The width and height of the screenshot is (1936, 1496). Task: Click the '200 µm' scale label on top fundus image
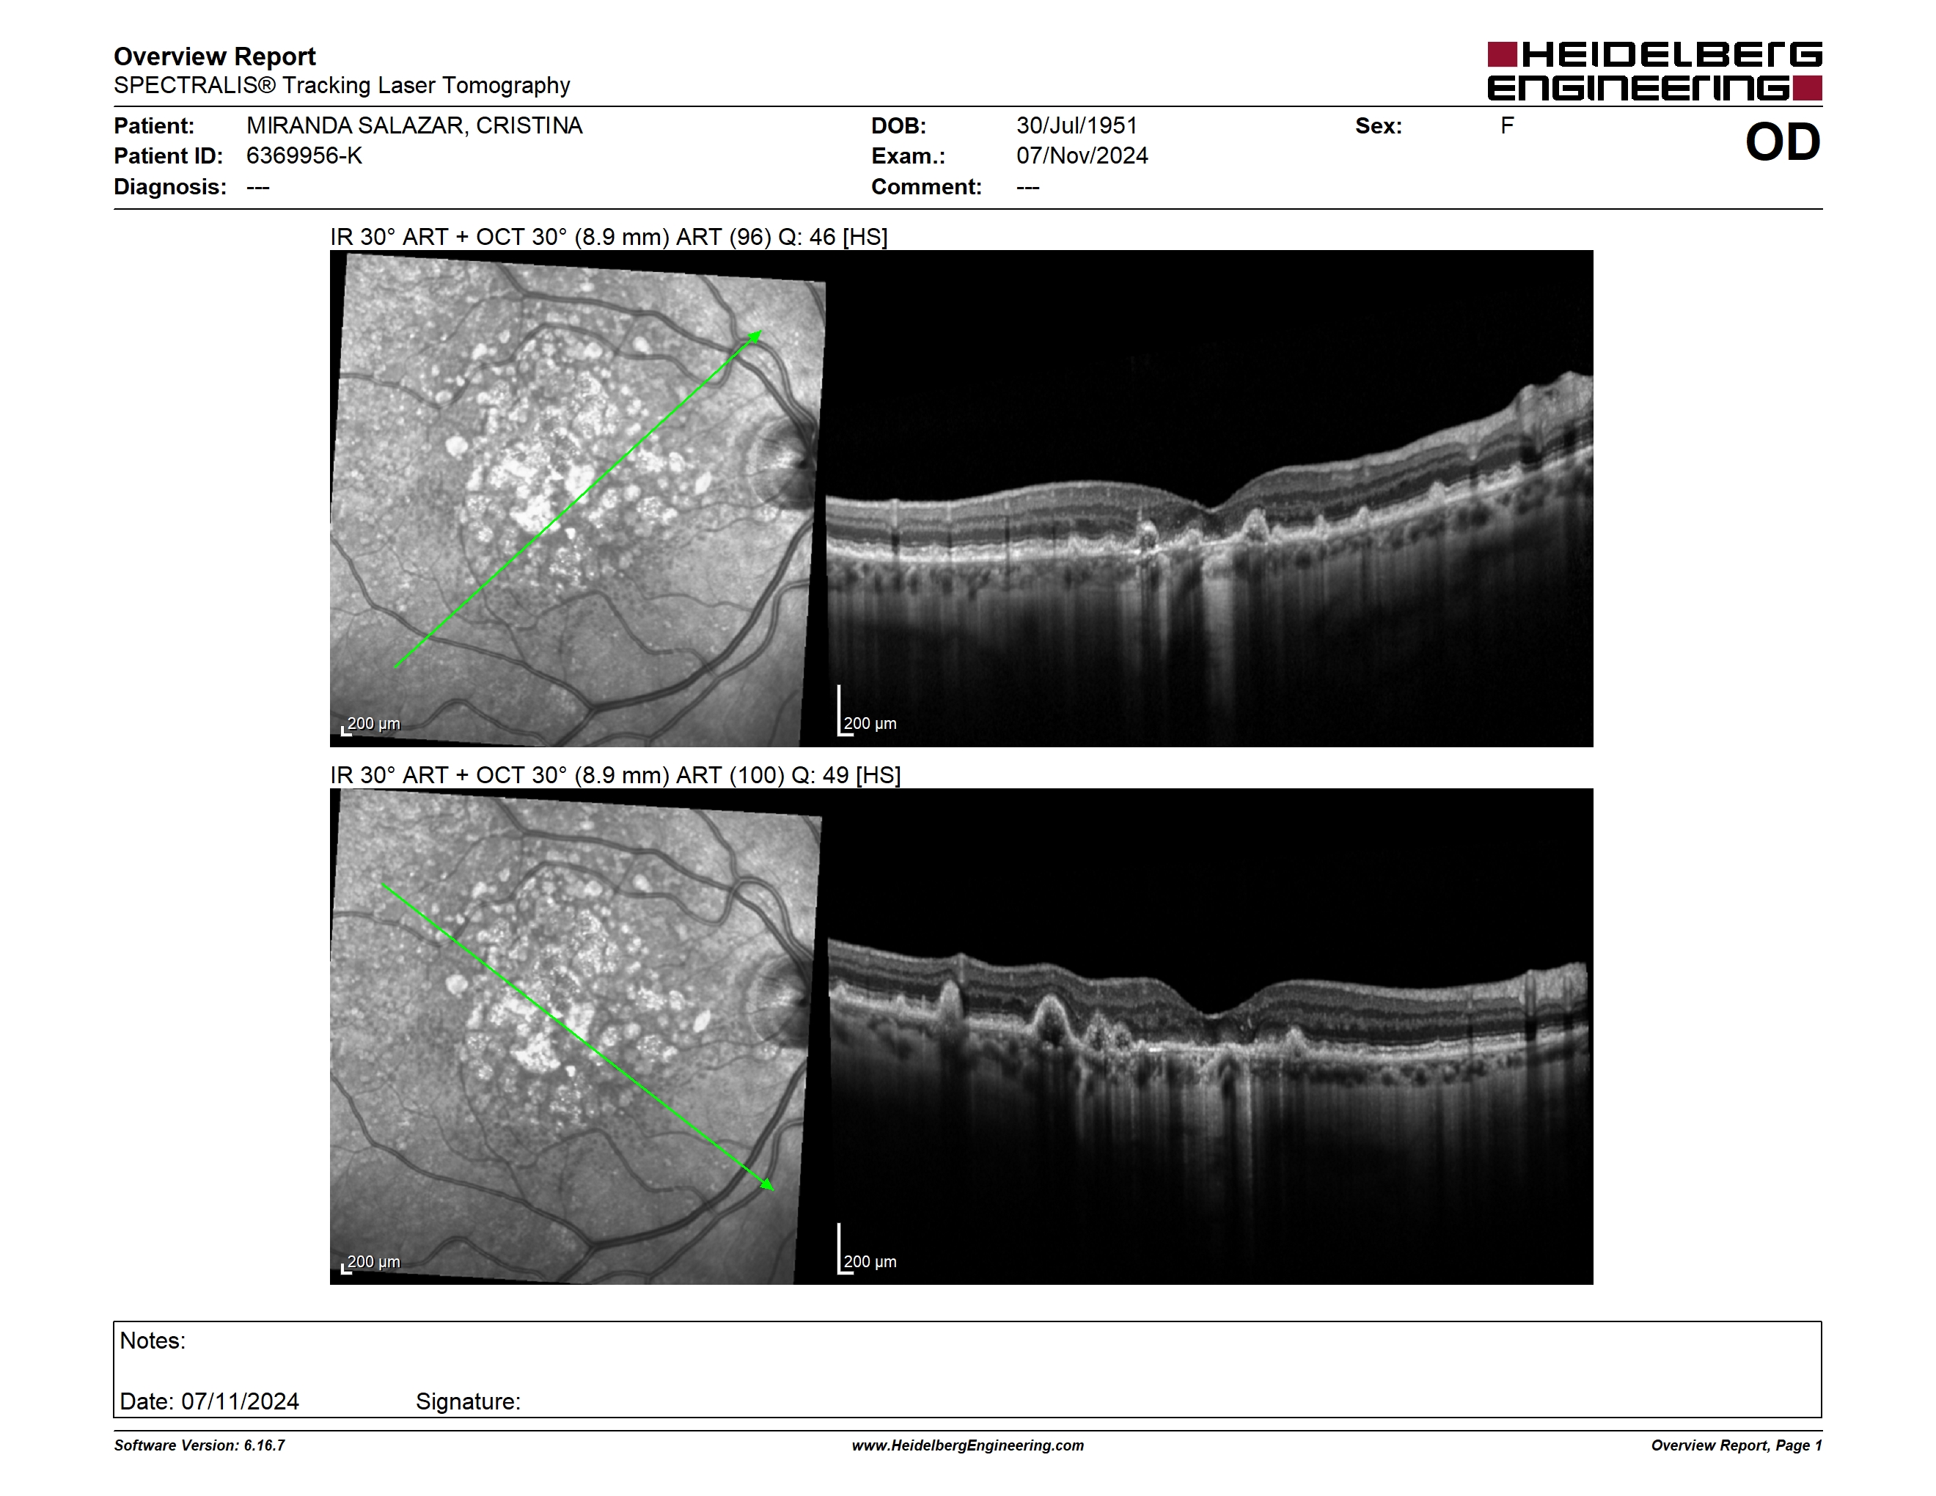373,724
